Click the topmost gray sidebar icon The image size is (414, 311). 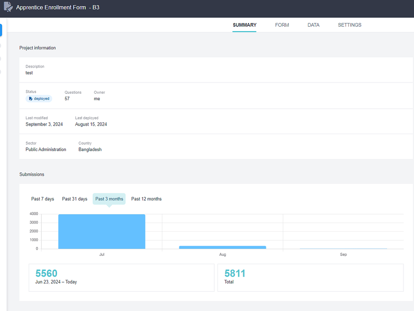pyautogui.click(x=2, y=46)
